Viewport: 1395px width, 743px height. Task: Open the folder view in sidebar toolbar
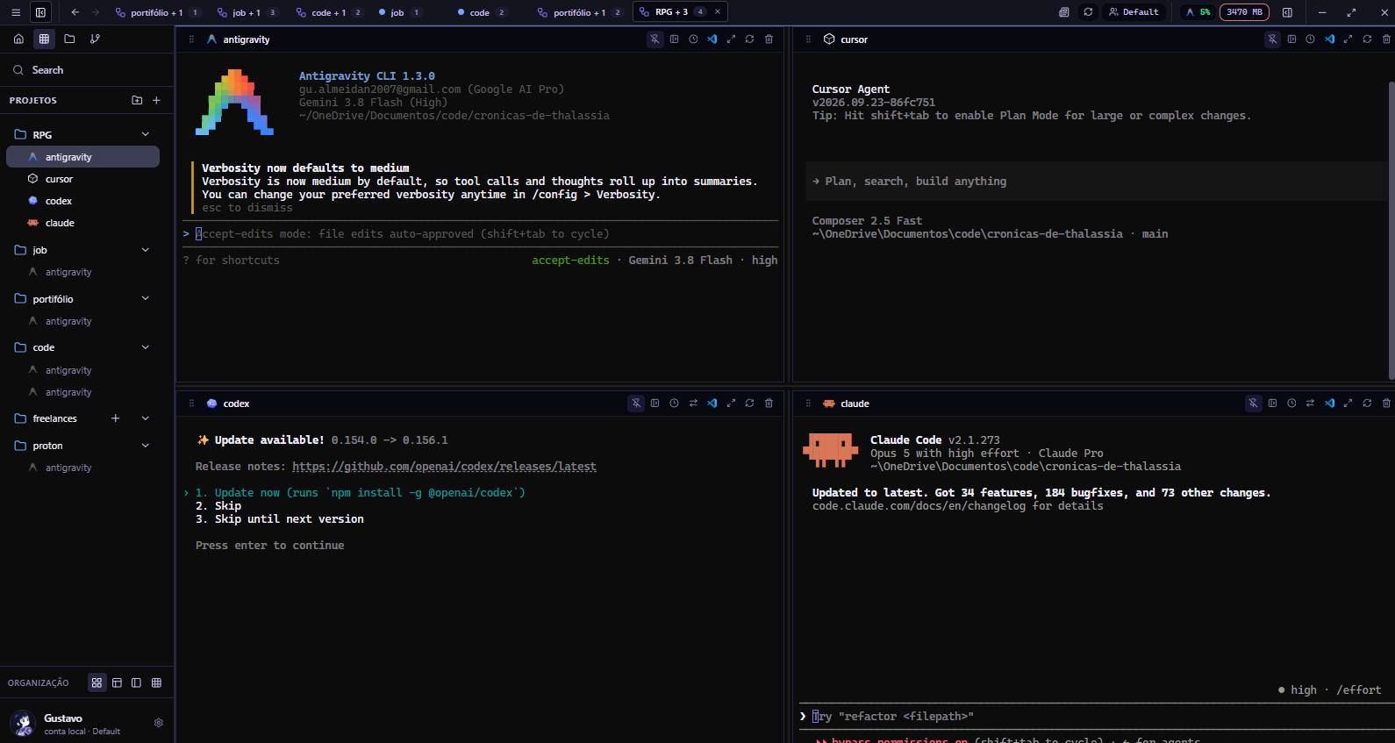[x=69, y=39]
